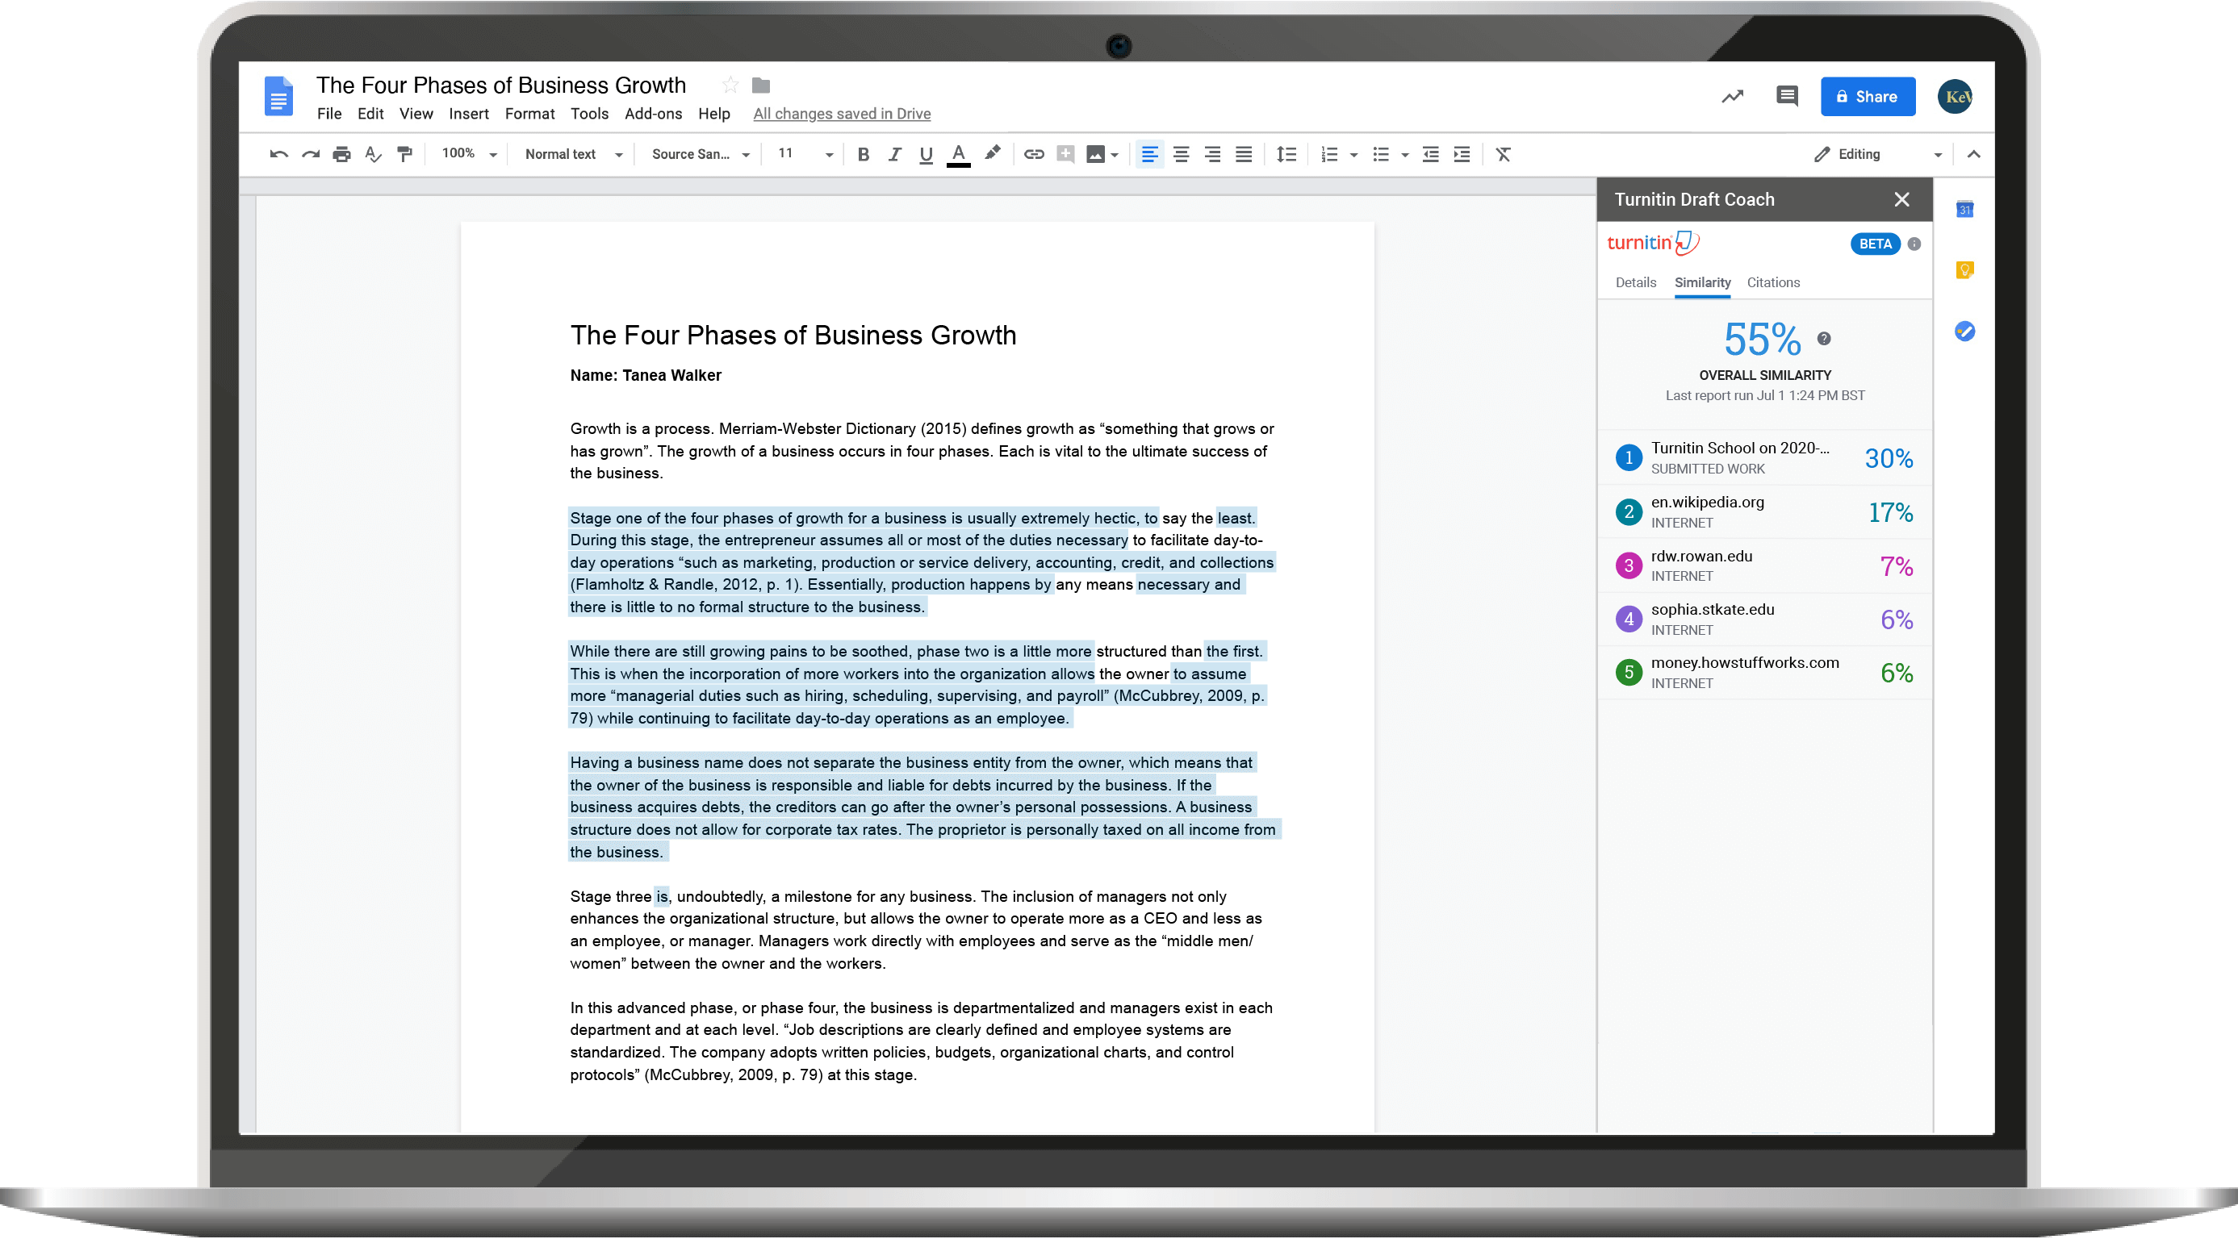Open the insert image dropdown arrow
The image size is (2238, 1239).
1115,156
